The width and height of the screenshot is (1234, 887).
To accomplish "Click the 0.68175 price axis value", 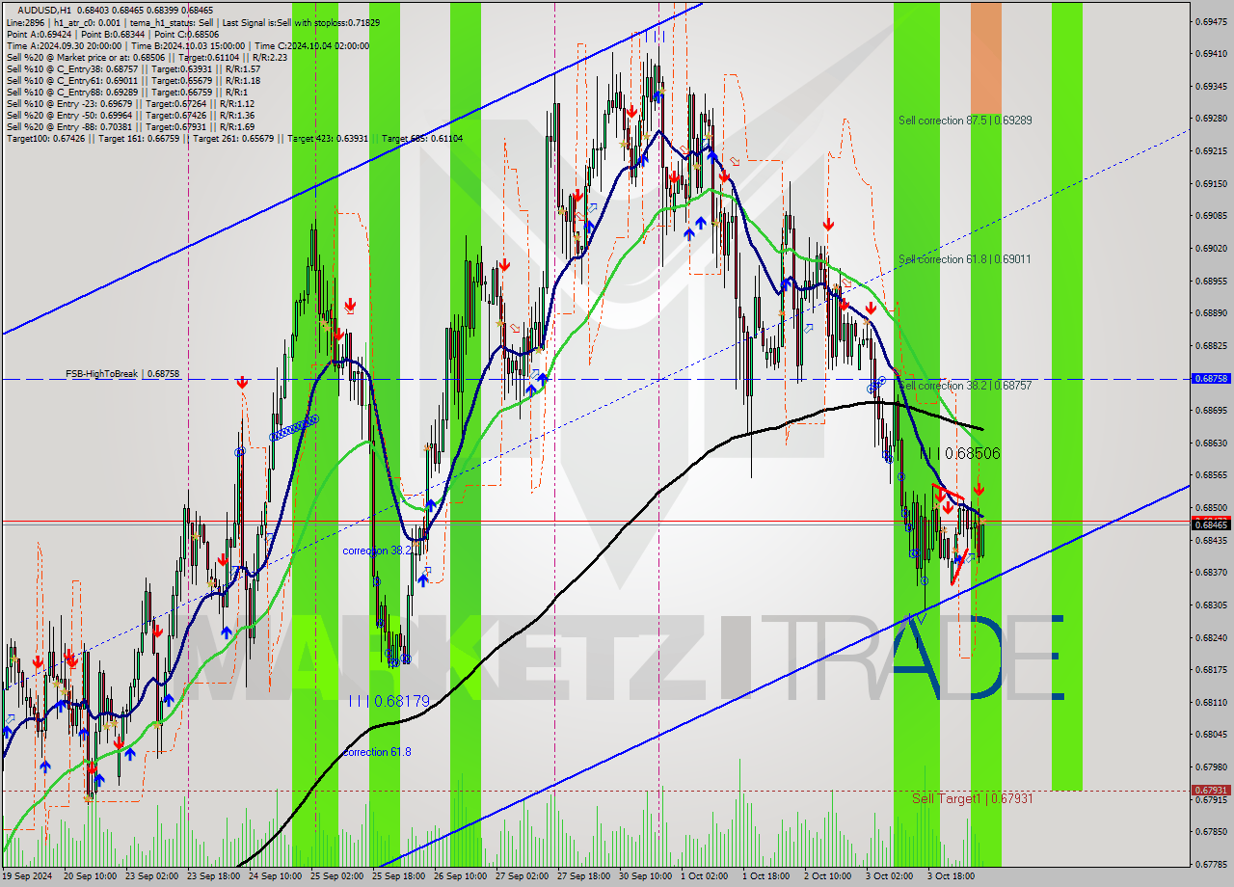I will pyautogui.click(x=1211, y=669).
